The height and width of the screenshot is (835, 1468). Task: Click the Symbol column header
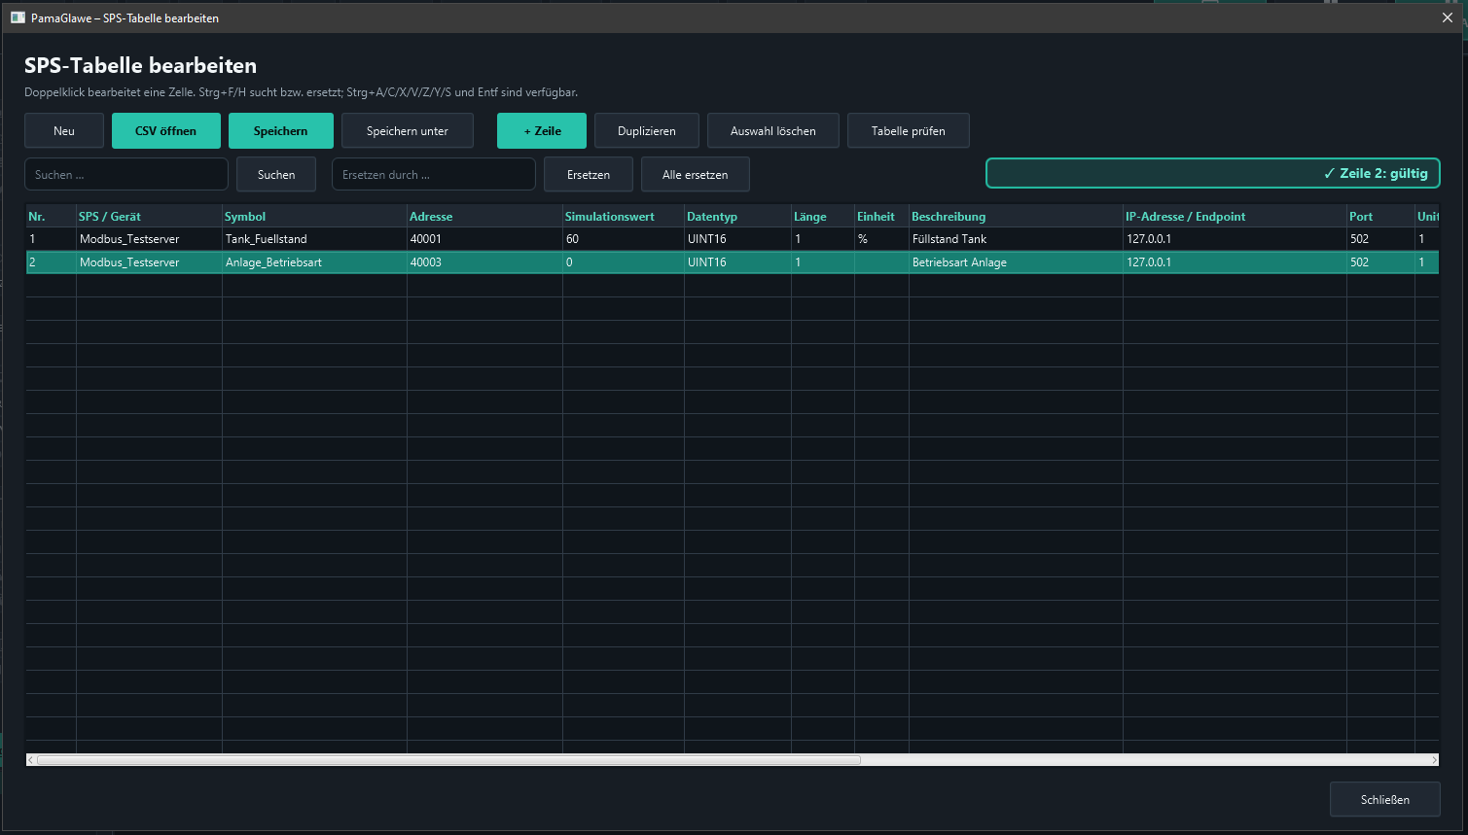[314, 216]
